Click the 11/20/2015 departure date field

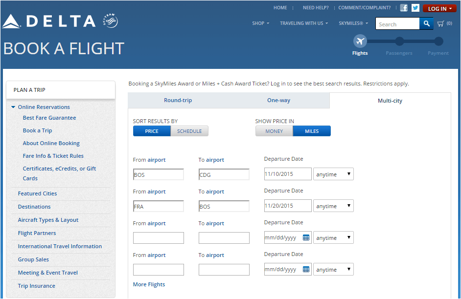[x=288, y=206]
